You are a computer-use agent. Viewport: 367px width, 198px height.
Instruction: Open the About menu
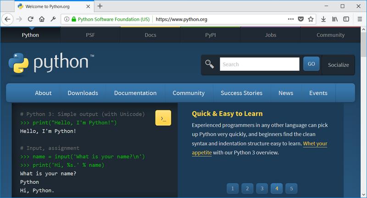[43, 93]
